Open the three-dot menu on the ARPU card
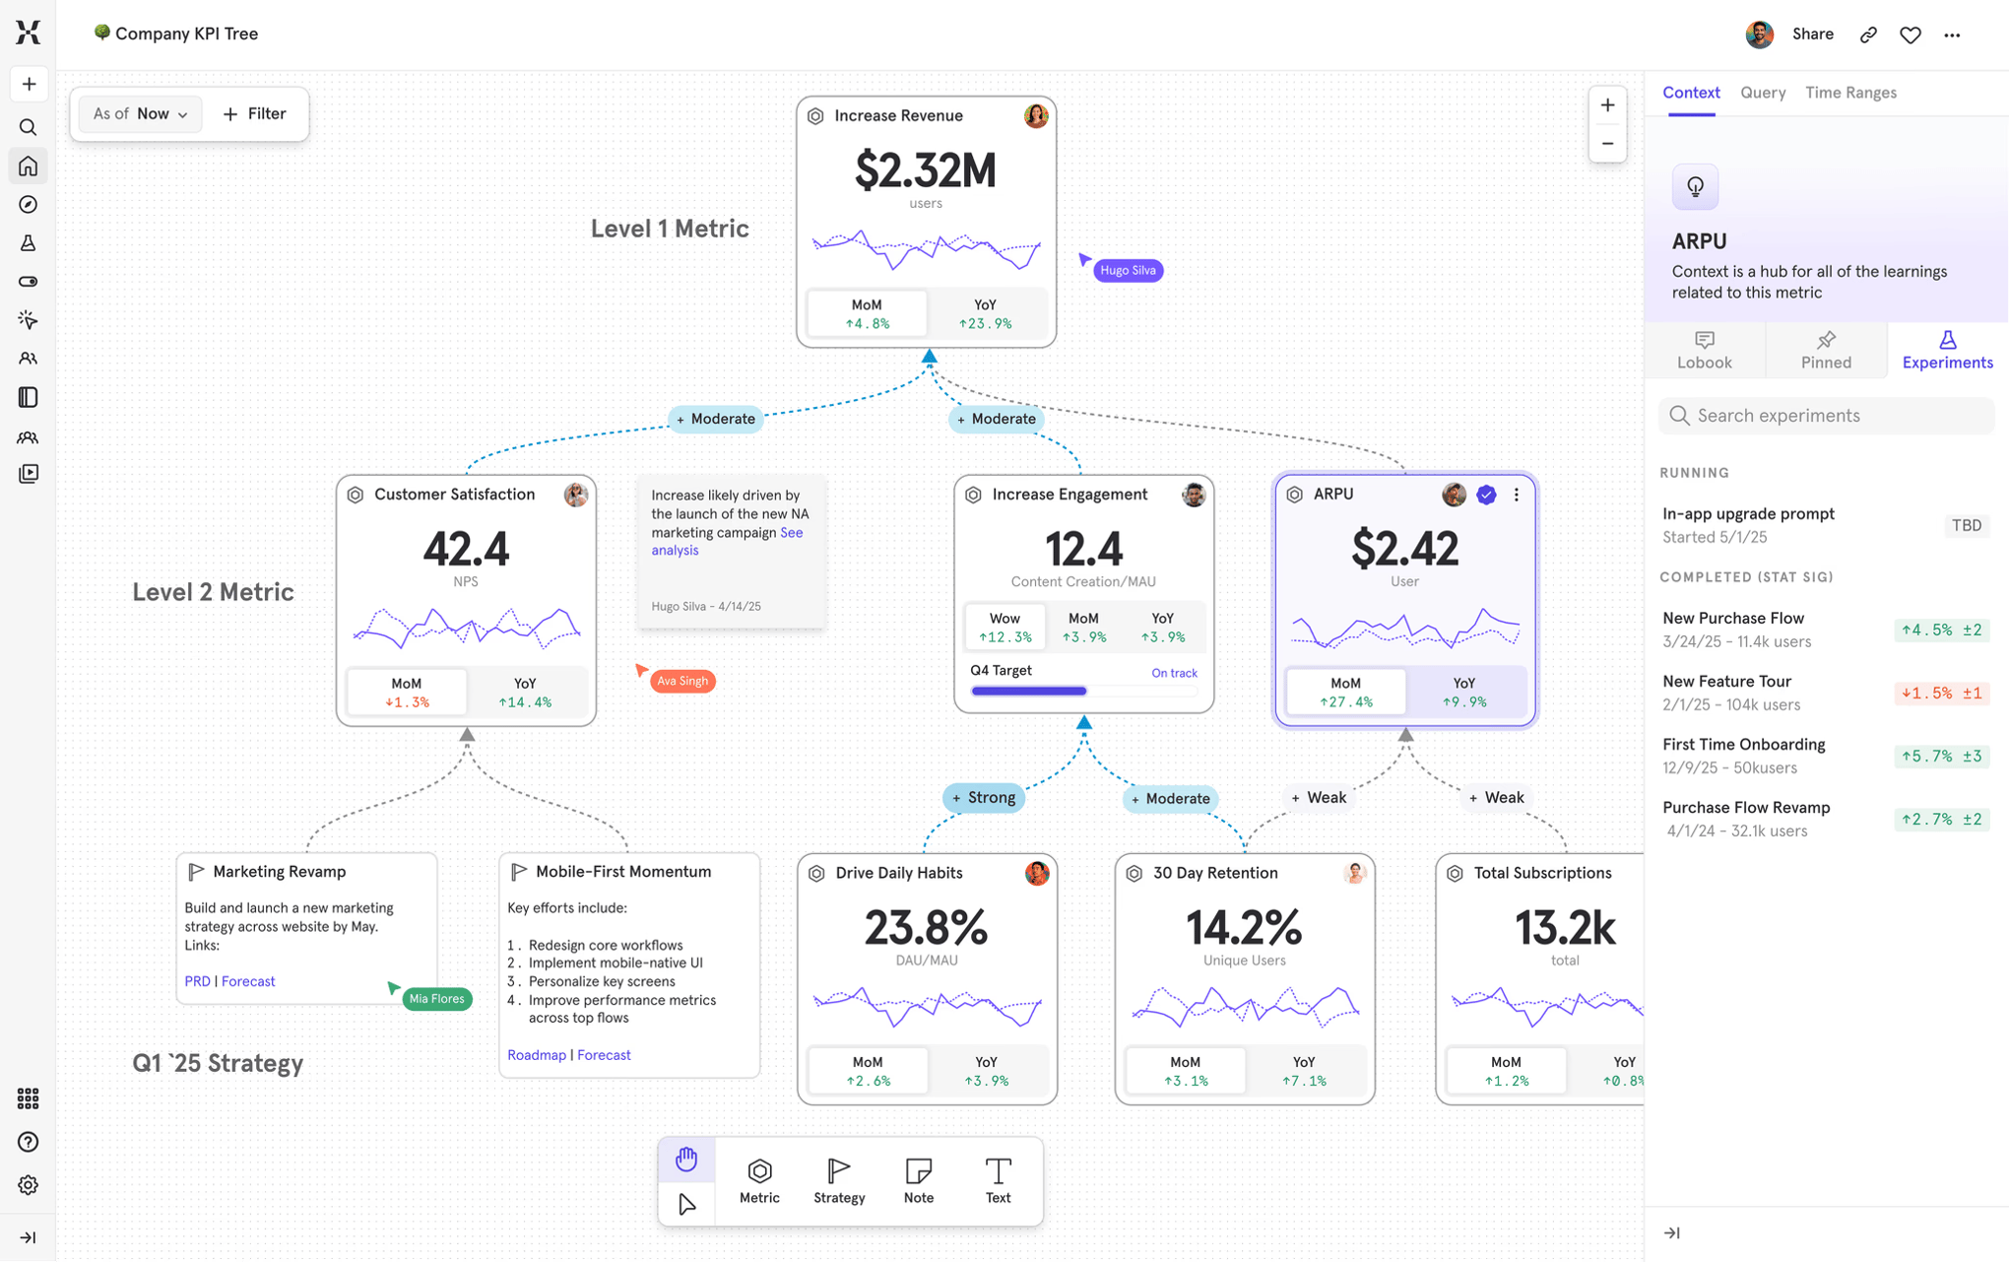This screenshot has height=1262, width=2009. [1517, 496]
